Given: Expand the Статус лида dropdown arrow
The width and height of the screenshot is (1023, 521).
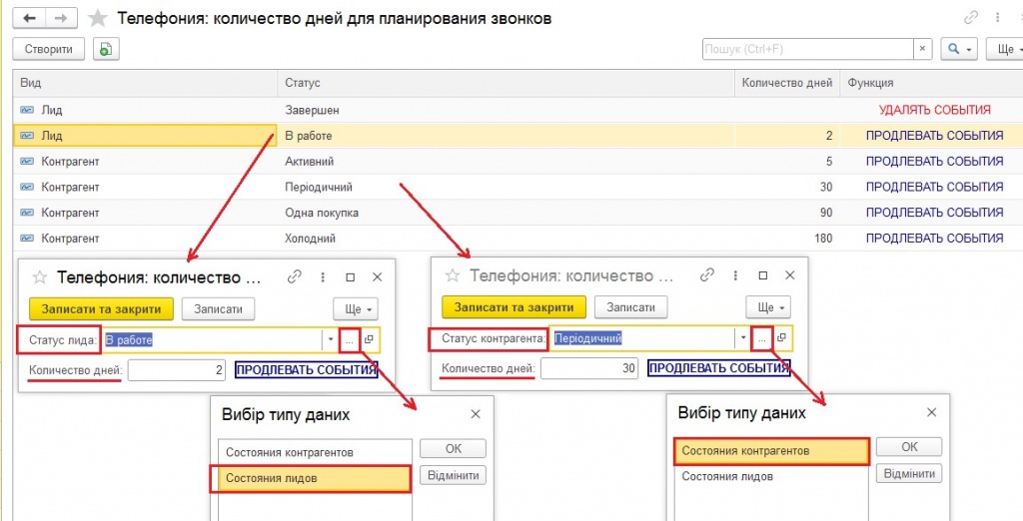Looking at the screenshot, I should tap(330, 339).
